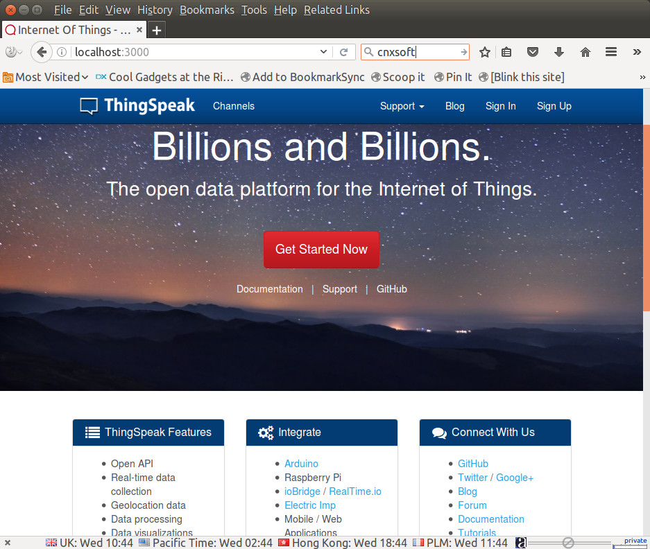Open hero Support link below button

(x=339, y=289)
